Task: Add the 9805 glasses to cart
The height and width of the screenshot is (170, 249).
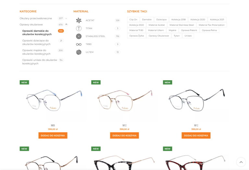Action: coord(53,136)
